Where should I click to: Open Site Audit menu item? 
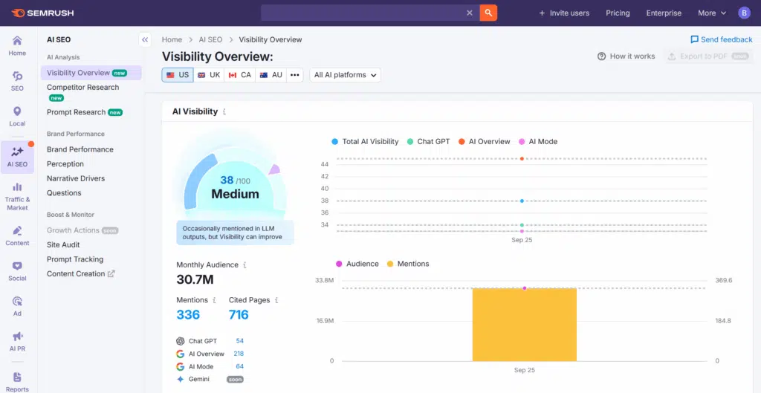pyautogui.click(x=63, y=244)
